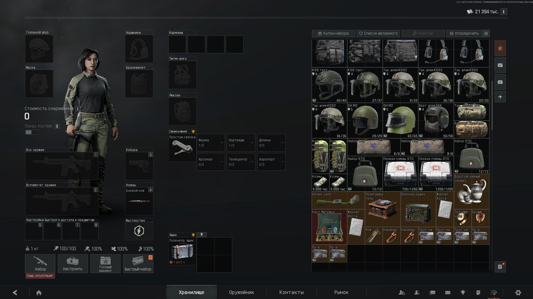Select the Военный Chapman bag
Screen dimensions: 533x299
(x=471, y=129)
